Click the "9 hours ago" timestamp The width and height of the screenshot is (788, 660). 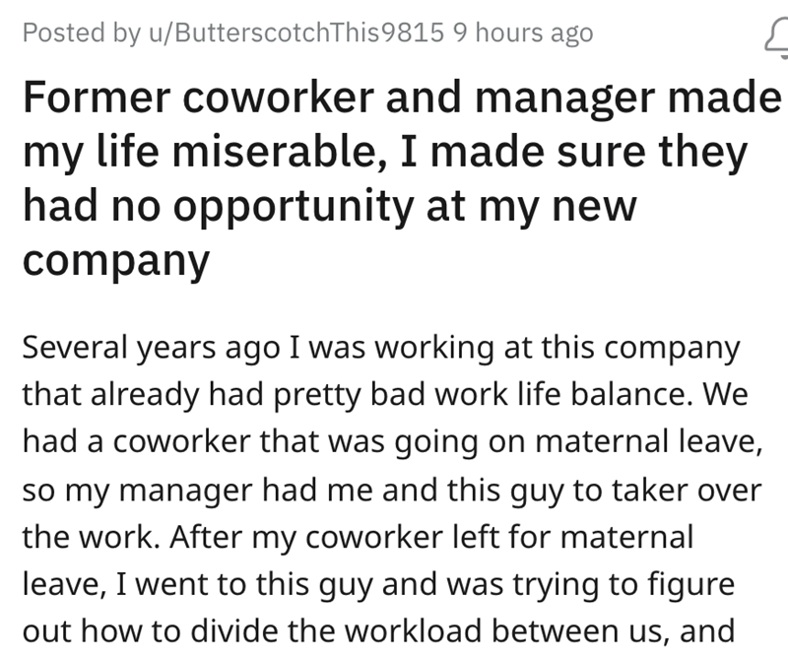(523, 33)
